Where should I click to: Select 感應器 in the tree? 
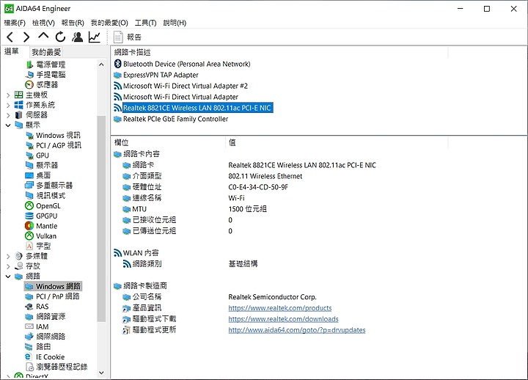42,84
